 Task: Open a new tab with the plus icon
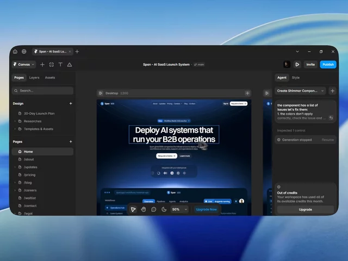[77, 52]
